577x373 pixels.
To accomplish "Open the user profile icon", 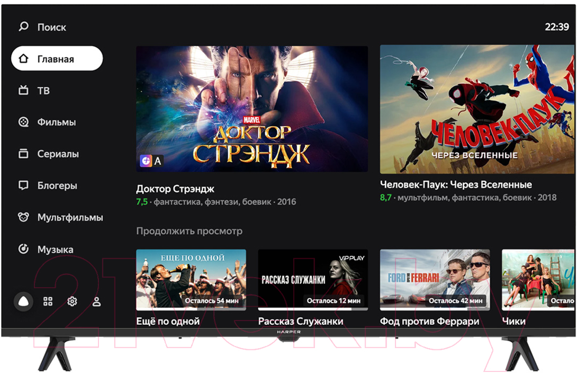I will pos(97,301).
